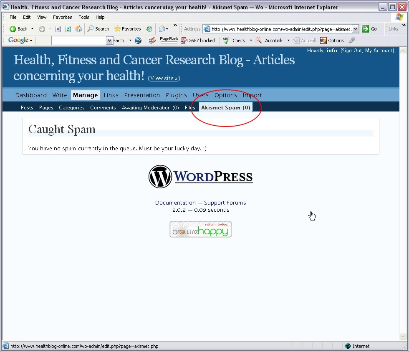This screenshot has height=352, width=409.
Task: Click the Browse Happy badge
Action: coord(201,229)
